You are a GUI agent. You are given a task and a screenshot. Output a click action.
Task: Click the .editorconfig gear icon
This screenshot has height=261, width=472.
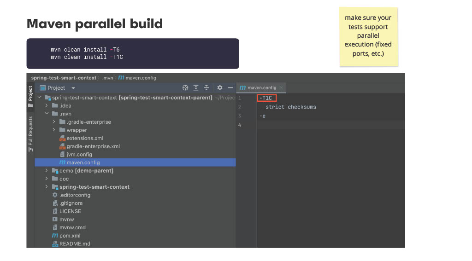coord(55,195)
